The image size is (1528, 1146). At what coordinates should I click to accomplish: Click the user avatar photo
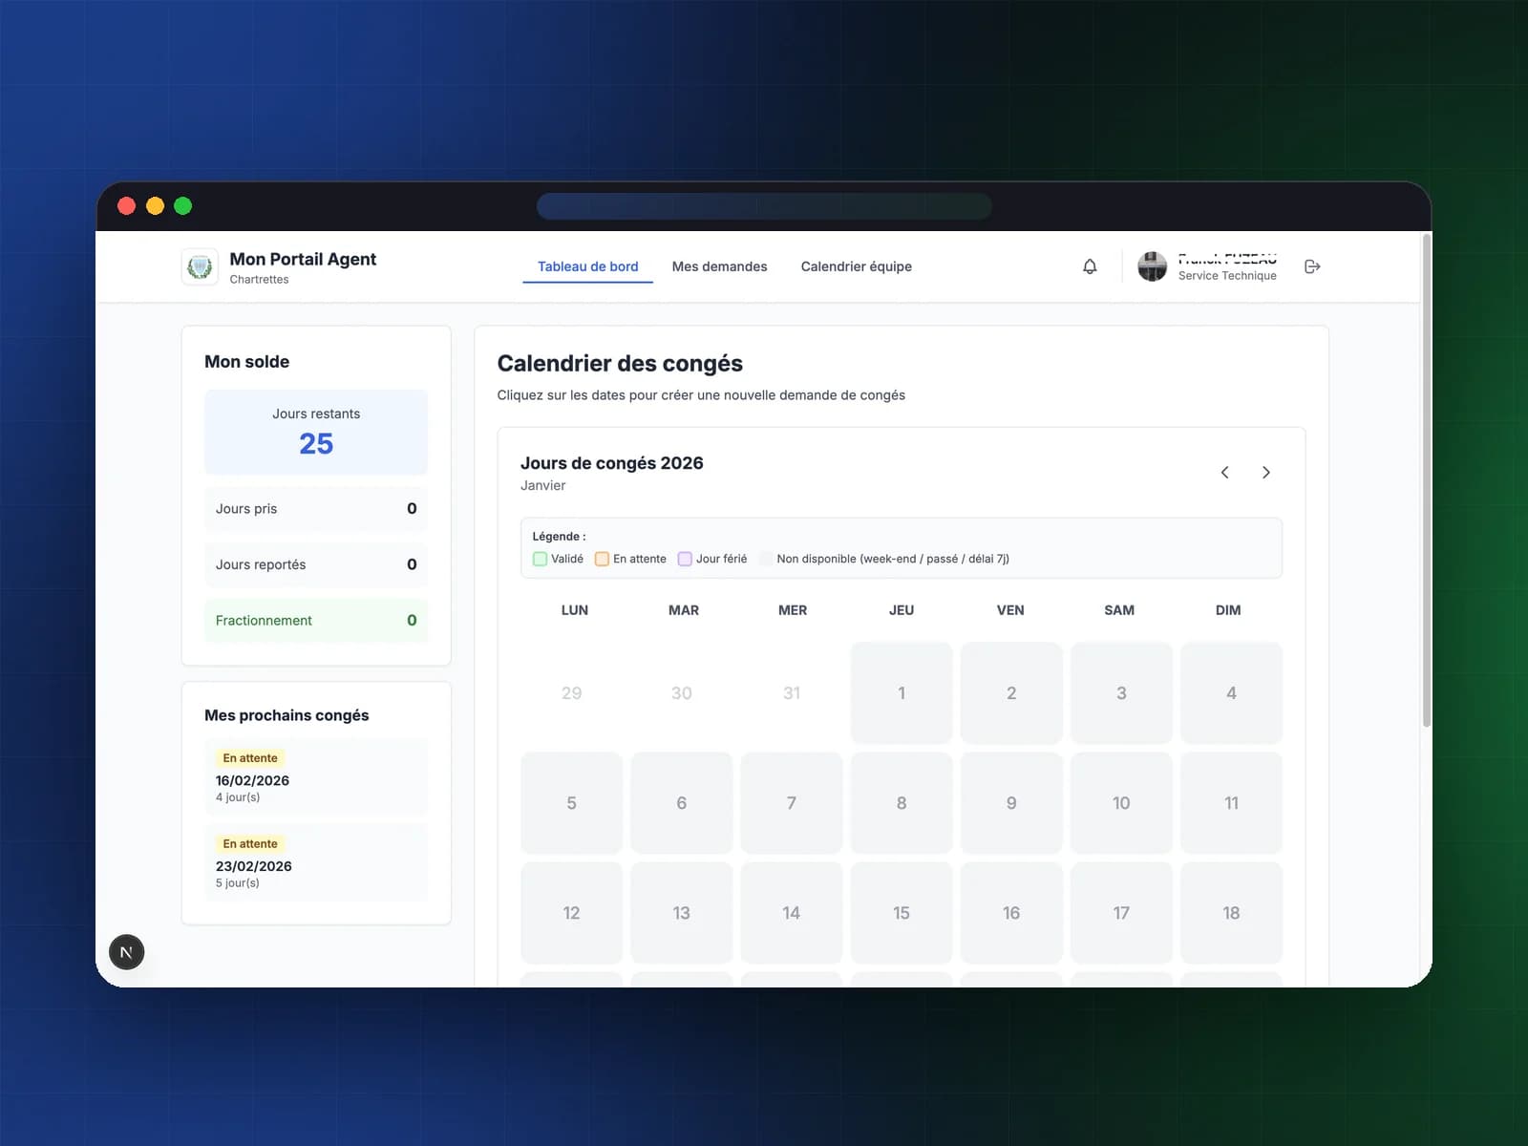[x=1153, y=266]
